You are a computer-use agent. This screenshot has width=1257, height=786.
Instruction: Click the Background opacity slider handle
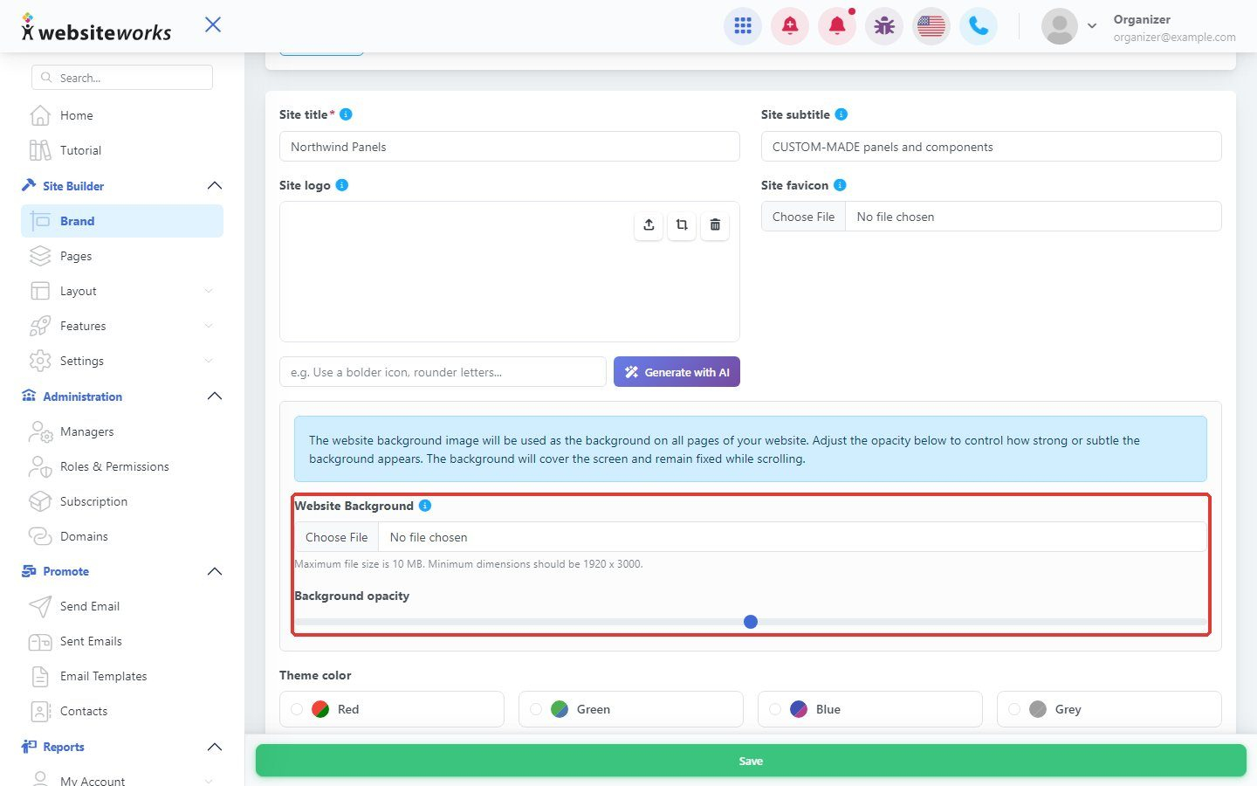pyautogui.click(x=751, y=622)
